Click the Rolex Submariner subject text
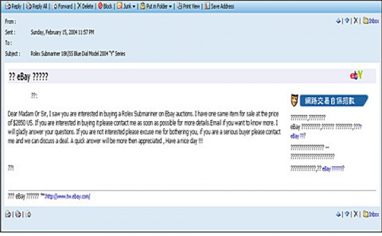 [78, 54]
